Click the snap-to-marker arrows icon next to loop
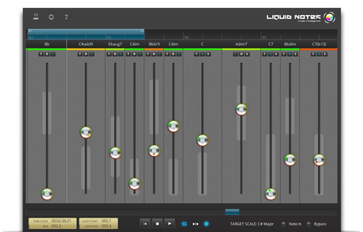The width and height of the screenshot is (363, 232). coord(196,224)
